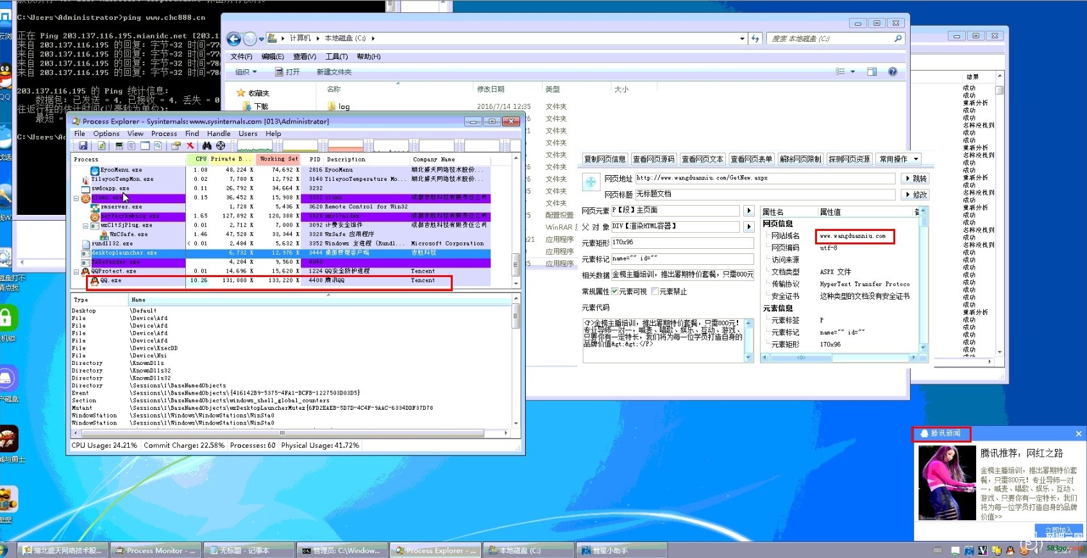Click the 查看网页源码 button
1087x558 pixels.
653,159
